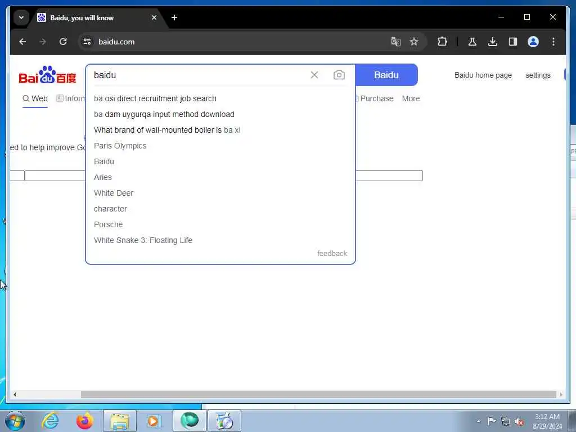Go back using the browser back arrow

[x=22, y=42]
